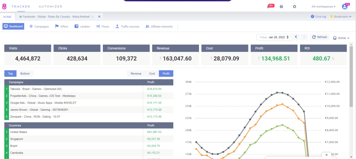
Task: Show rankings by Revenue
Action: point(136,74)
